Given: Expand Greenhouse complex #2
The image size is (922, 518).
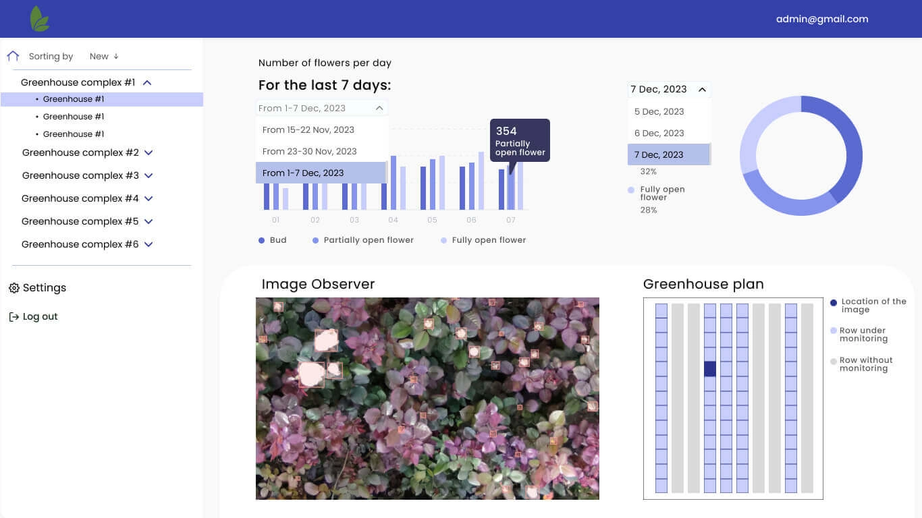Looking at the screenshot, I should [148, 153].
